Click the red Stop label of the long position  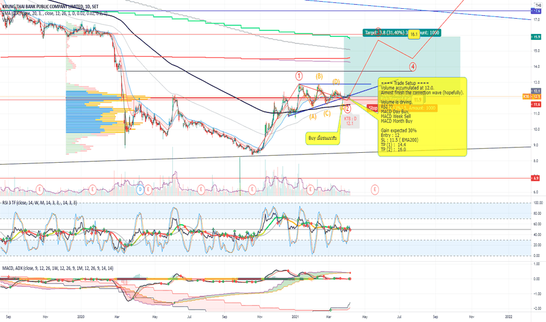[x=373, y=108]
